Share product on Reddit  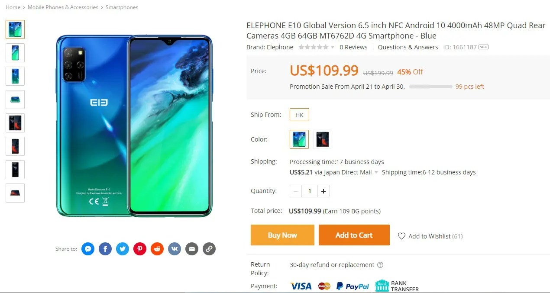tap(157, 249)
